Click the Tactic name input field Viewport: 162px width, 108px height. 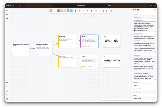(x=144, y=17)
